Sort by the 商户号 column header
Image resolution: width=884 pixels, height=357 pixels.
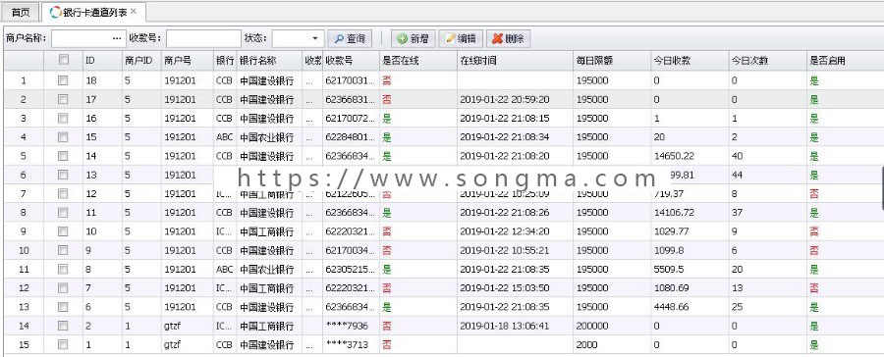pyautogui.click(x=188, y=61)
